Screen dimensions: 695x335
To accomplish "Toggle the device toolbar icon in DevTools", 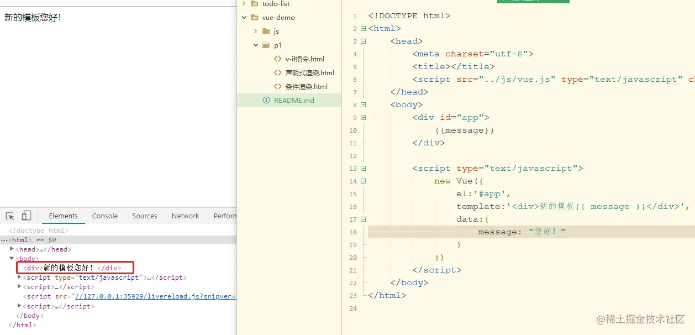I will coord(26,216).
